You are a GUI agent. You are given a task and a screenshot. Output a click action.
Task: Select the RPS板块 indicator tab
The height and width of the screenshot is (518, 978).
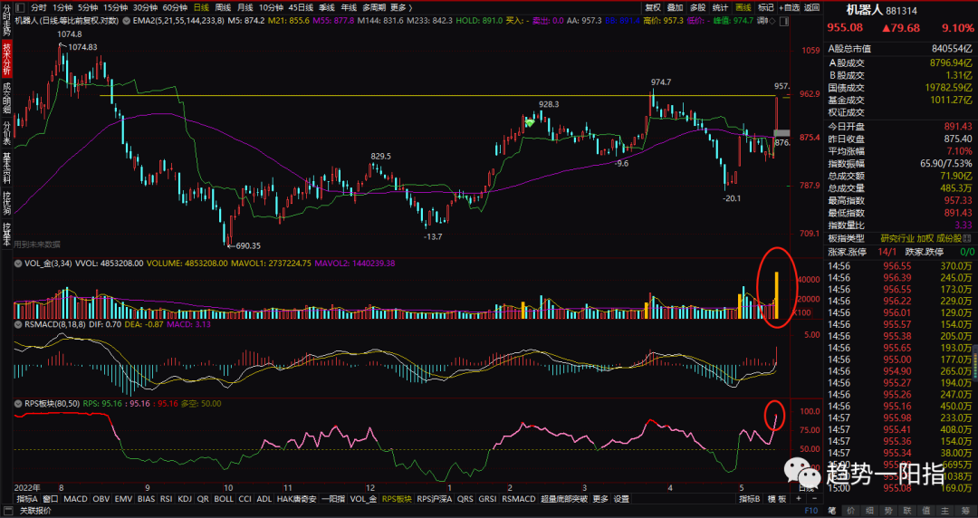398,499
